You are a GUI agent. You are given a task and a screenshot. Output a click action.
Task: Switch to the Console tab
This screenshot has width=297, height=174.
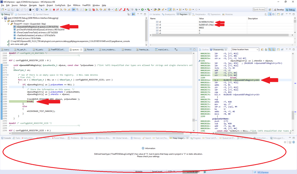click(6, 138)
